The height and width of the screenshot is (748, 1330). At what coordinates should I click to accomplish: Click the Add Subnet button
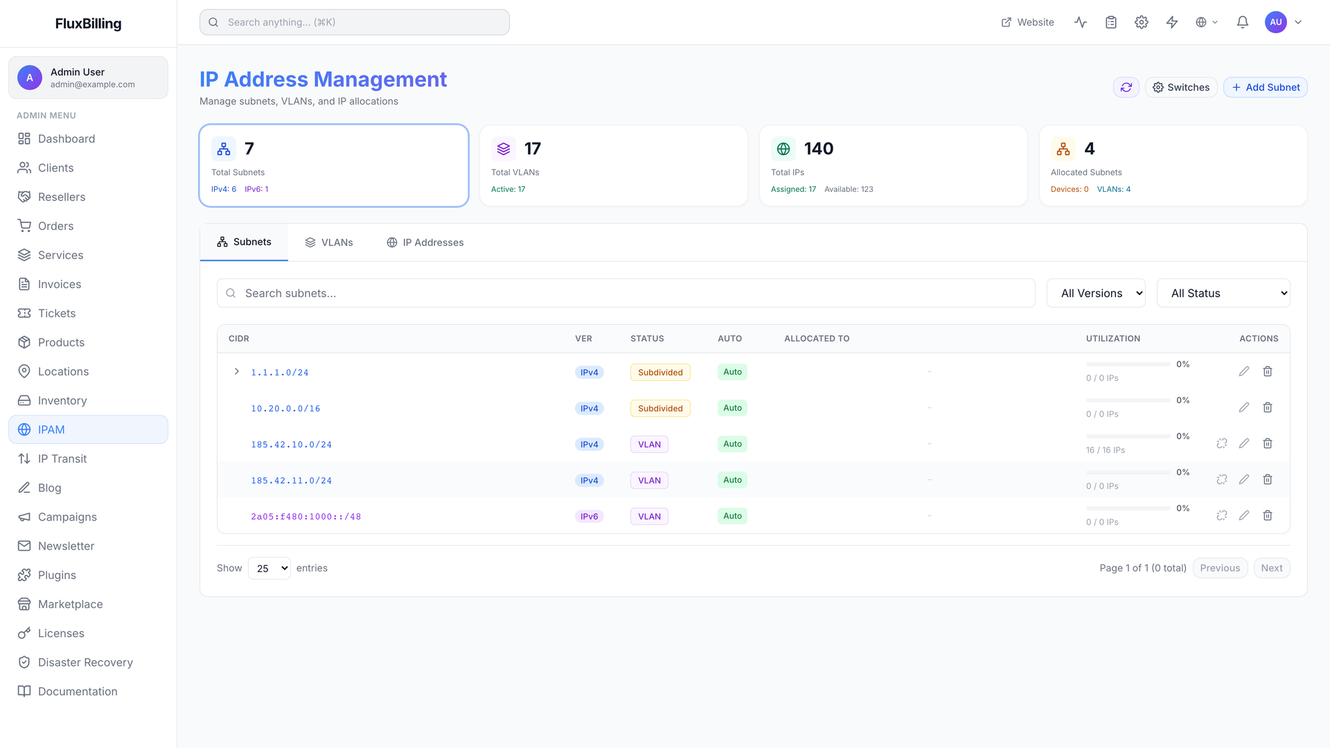(1266, 87)
